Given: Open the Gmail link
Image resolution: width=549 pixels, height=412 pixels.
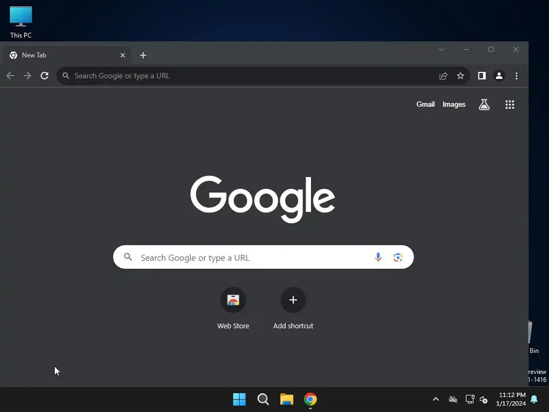Looking at the screenshot, I should pyautogui.click(x=425, y=105).
